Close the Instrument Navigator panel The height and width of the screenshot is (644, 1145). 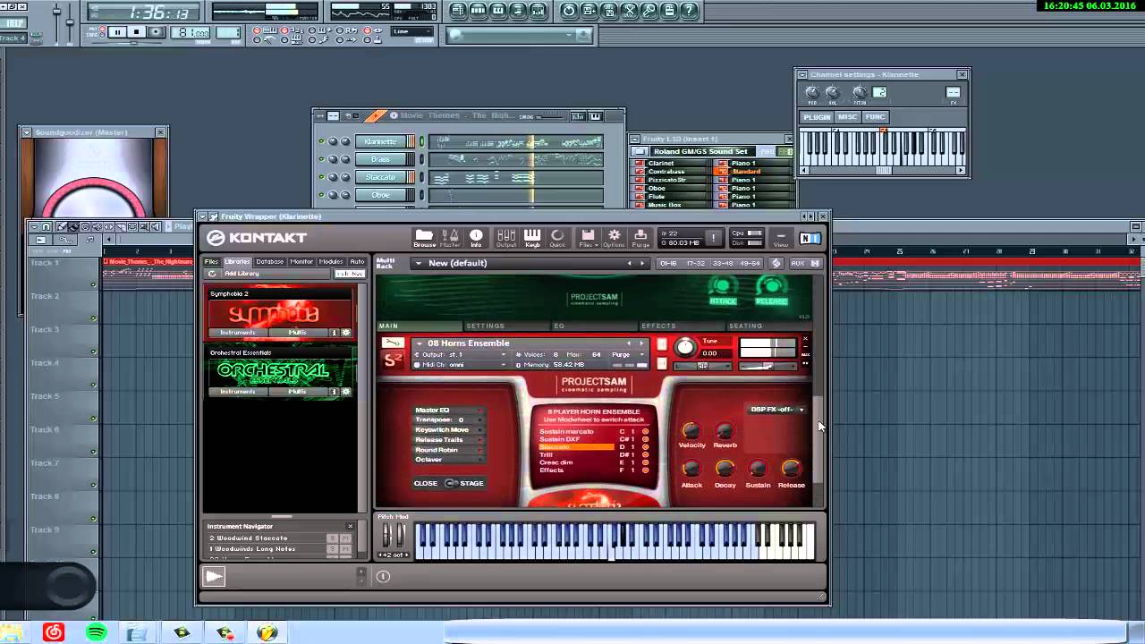click(x=350, y=526)
